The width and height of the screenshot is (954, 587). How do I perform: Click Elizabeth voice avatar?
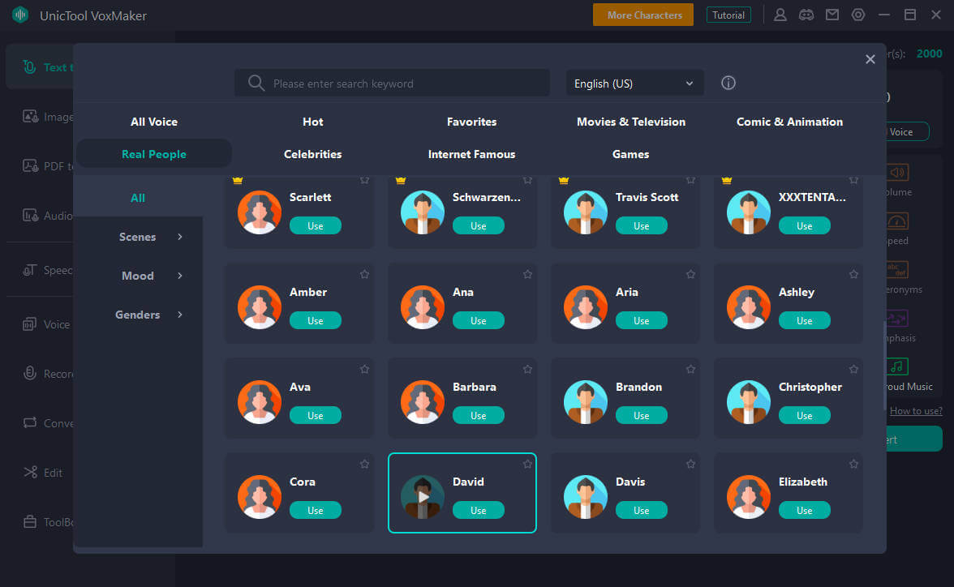tap(749, 497)
